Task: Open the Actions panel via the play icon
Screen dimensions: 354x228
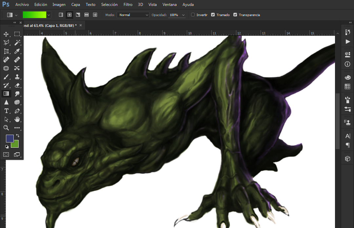Action: tap(347, 41)
